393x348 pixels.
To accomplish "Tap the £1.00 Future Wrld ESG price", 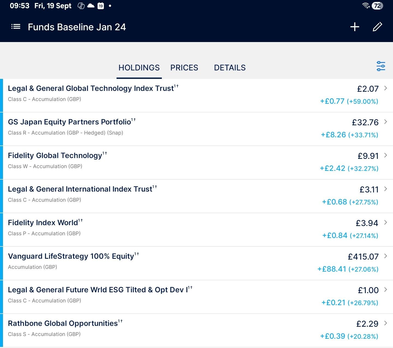I will [x=368, y=290].
